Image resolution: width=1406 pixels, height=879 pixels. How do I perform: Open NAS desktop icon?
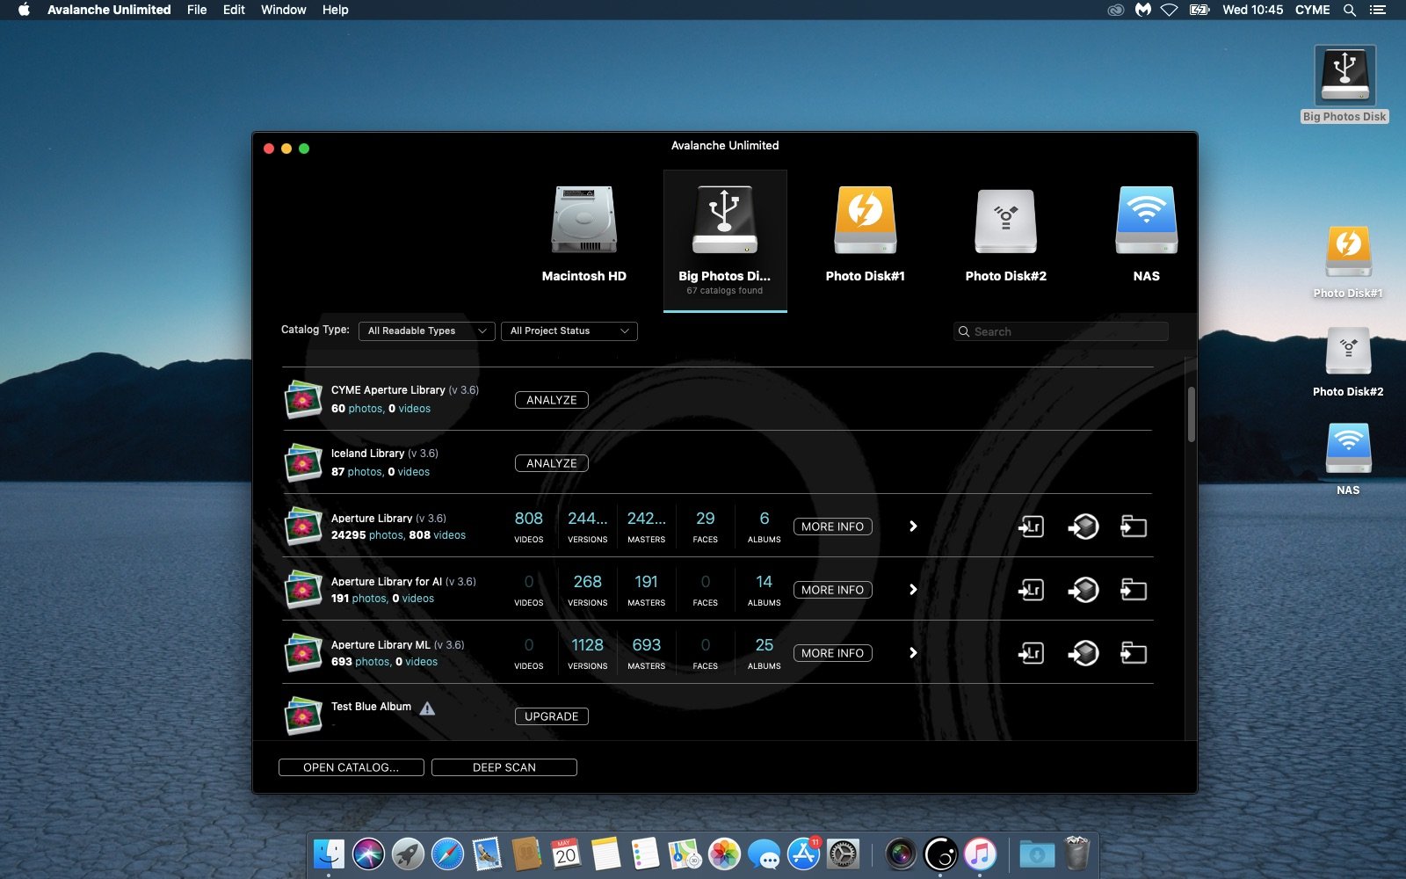point(1348,449)
